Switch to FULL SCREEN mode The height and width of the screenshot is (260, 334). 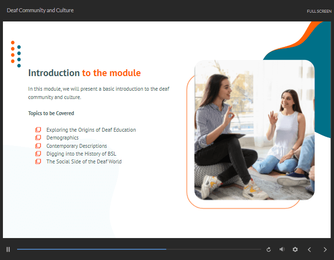[x=319, y=11]
